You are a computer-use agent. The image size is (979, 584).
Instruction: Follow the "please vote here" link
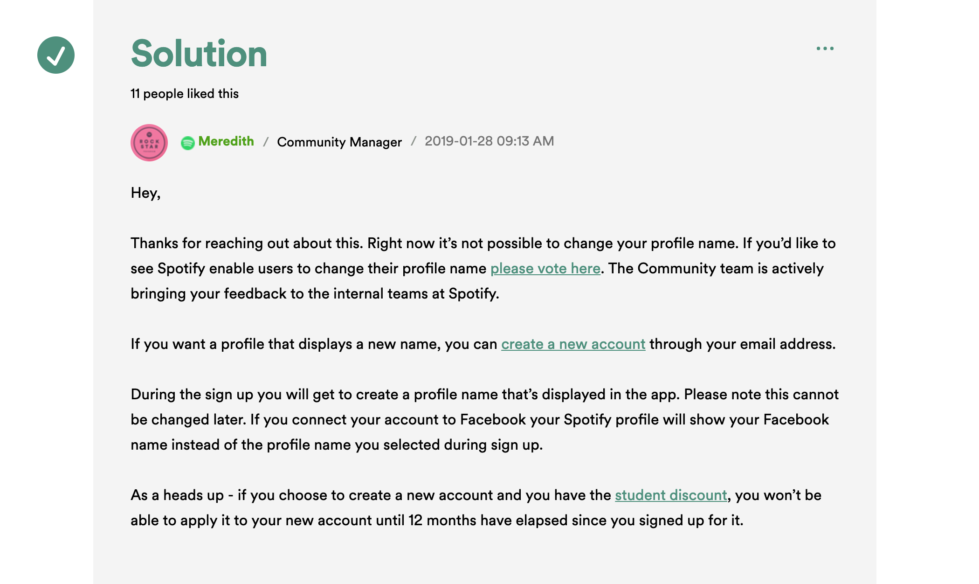545,269
